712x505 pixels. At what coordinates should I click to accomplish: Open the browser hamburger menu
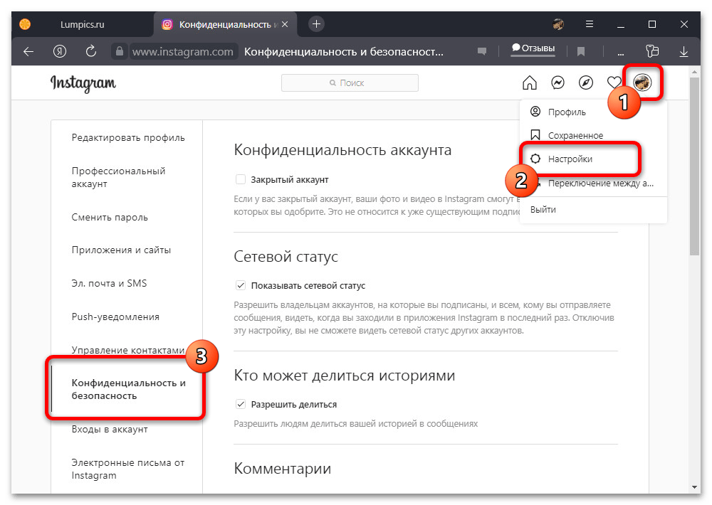click(590, 24)
